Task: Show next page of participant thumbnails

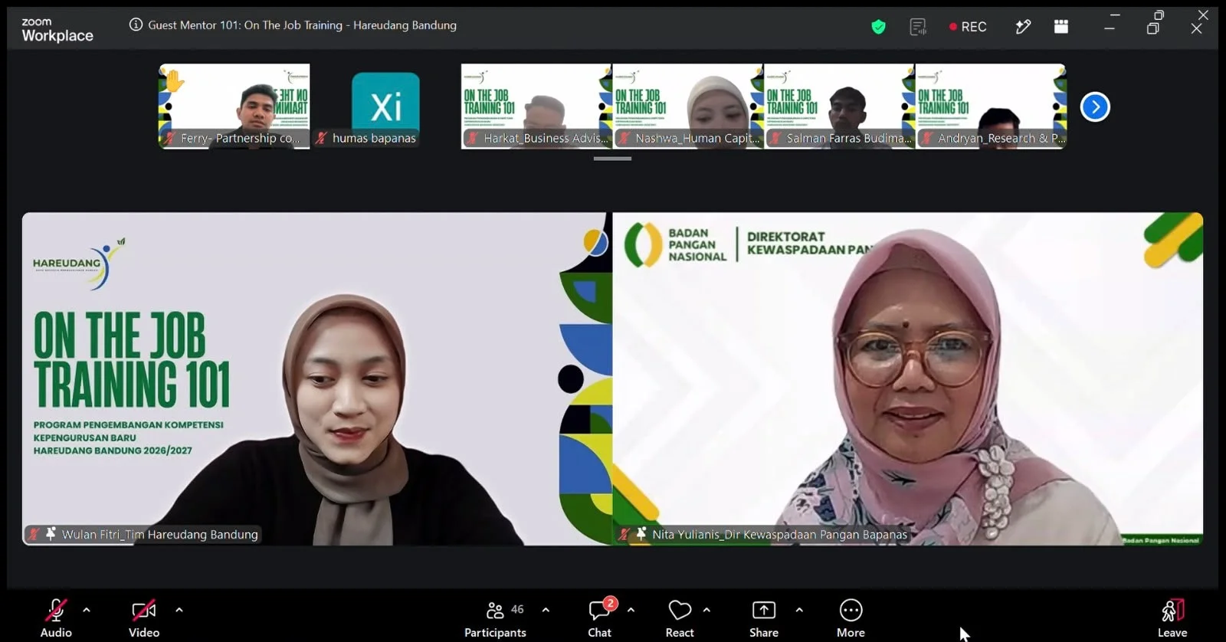Action: point(1095,106)
